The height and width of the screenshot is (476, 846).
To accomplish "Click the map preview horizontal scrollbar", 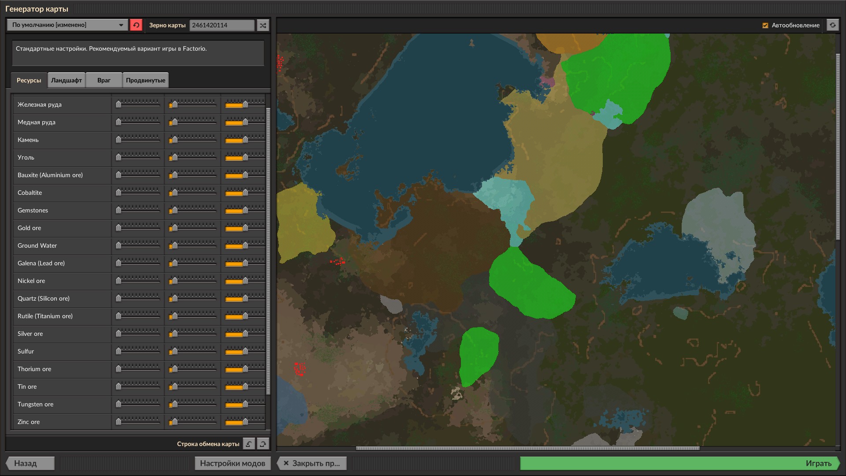I will click(x=527, y=449).
